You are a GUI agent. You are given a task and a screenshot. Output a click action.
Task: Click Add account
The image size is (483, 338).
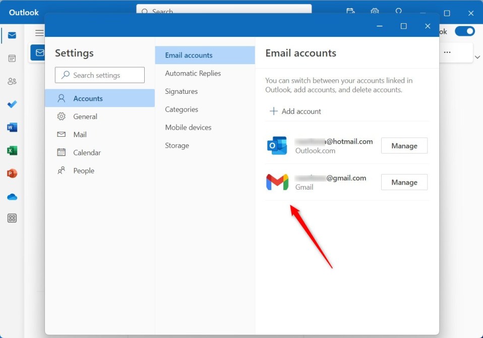[x=295, y=111]
